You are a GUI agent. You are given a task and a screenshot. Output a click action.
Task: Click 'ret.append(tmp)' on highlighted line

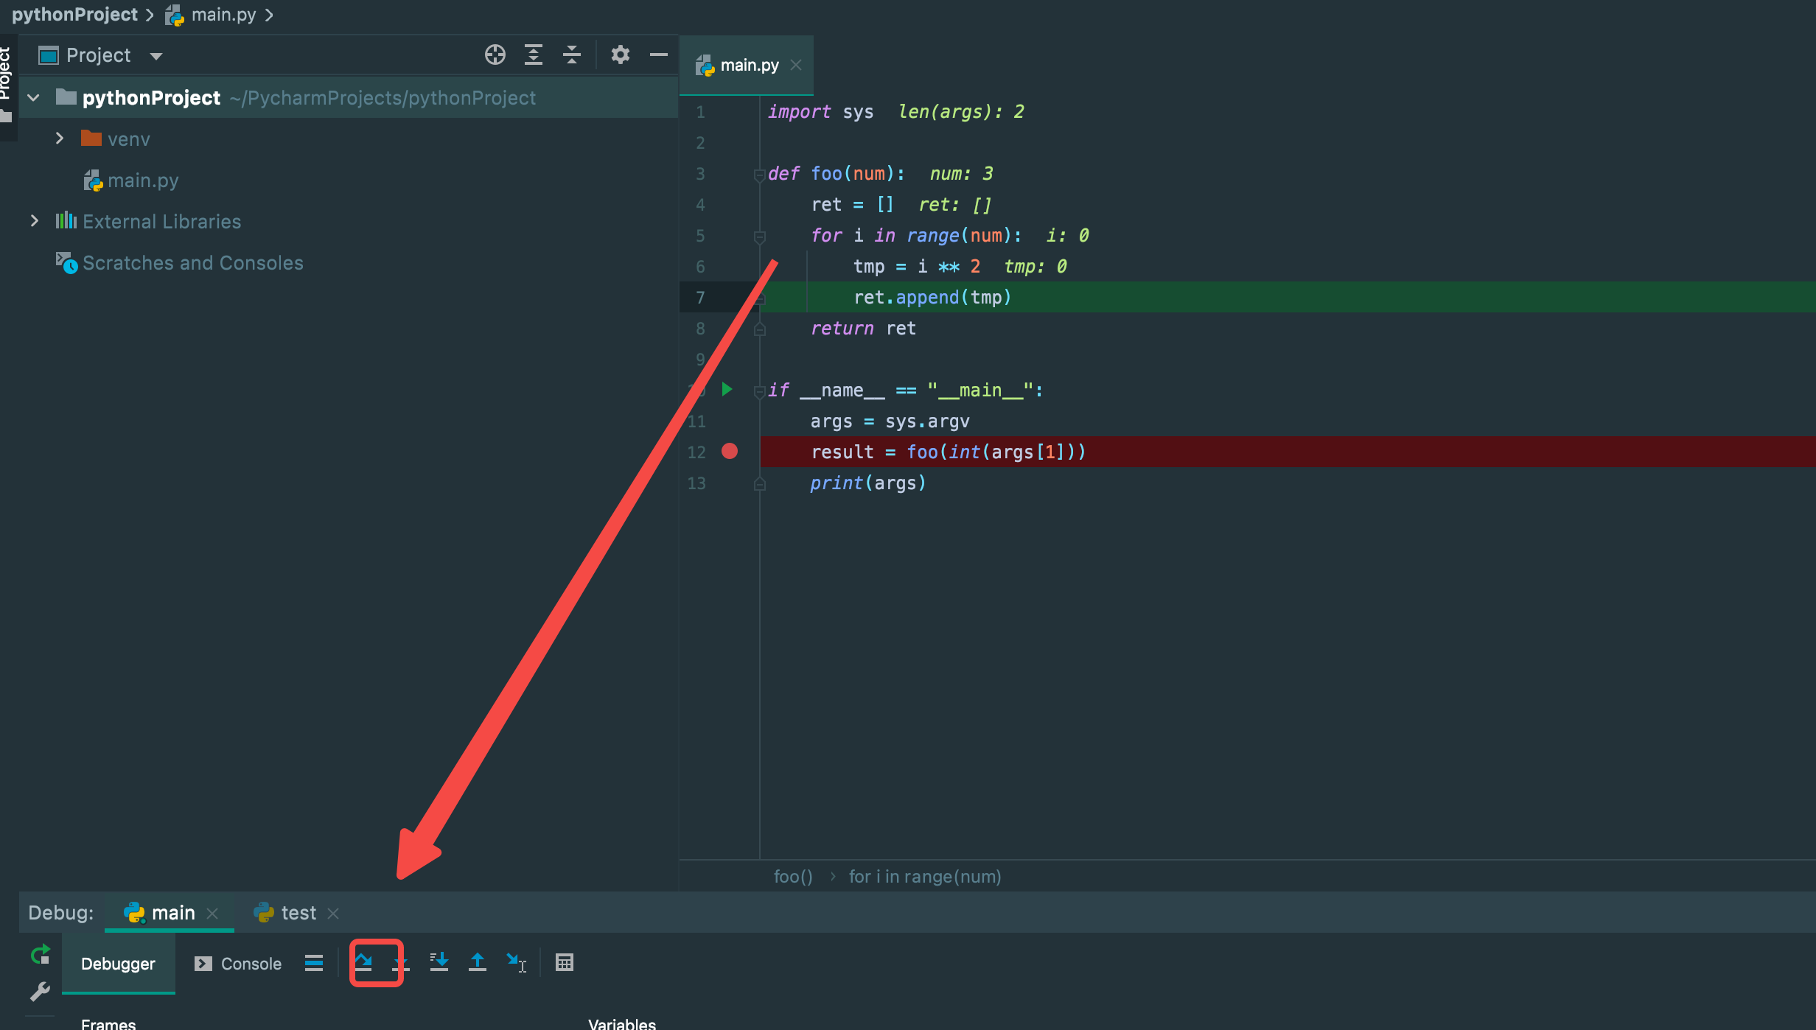pyautogui.click(x=932, y=298)
